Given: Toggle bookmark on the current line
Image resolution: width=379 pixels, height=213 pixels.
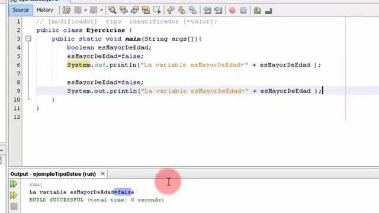Looking at the screenshot, I should click(x=193, y=10).
